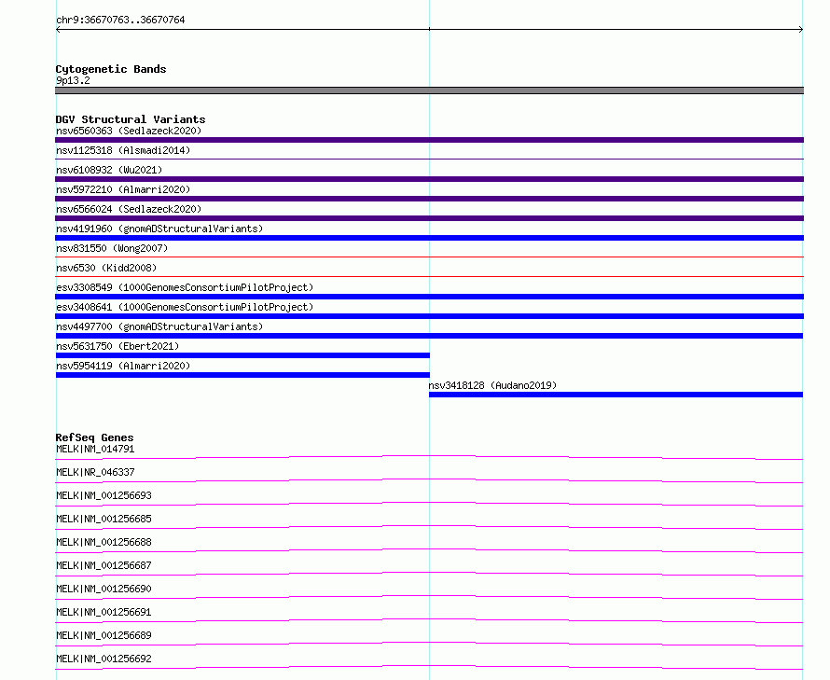830x680 pixels.
Task: Click the blue bar of nsv5631750
Action: (x=242, y=355)
